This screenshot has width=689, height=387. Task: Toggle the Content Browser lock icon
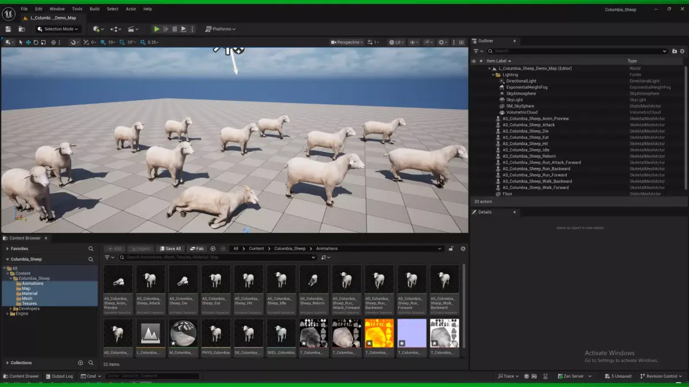(x=451, y=249)
